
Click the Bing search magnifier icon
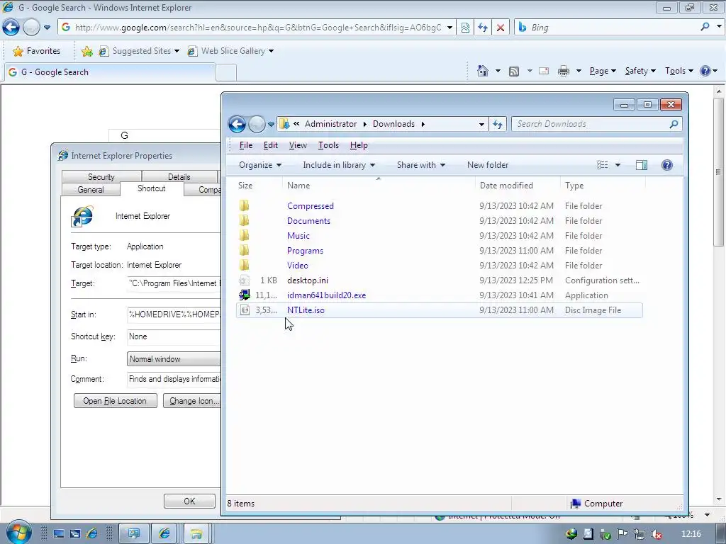705,27
